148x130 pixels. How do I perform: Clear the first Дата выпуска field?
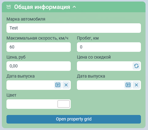[x=66, y=85]
